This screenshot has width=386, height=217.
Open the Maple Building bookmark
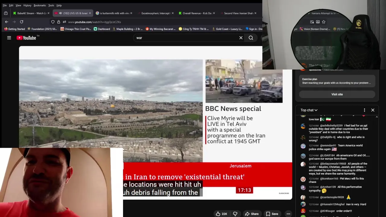128,29
